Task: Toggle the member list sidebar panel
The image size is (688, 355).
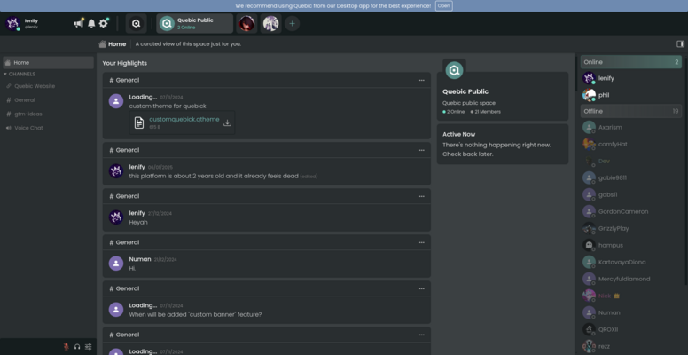Action: point(680,43)
